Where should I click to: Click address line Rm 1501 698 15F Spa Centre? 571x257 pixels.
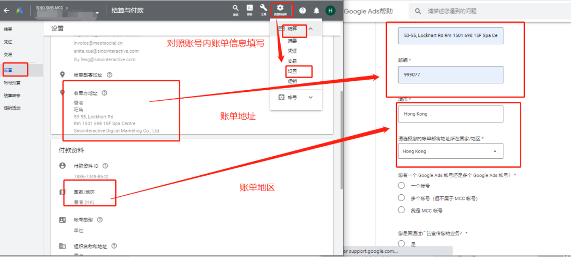pyautogui.click(x=105, y=123)
